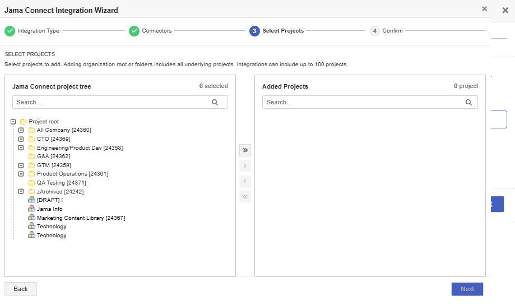
Task: Expand the All Company folder
Action: coord(21,130)
